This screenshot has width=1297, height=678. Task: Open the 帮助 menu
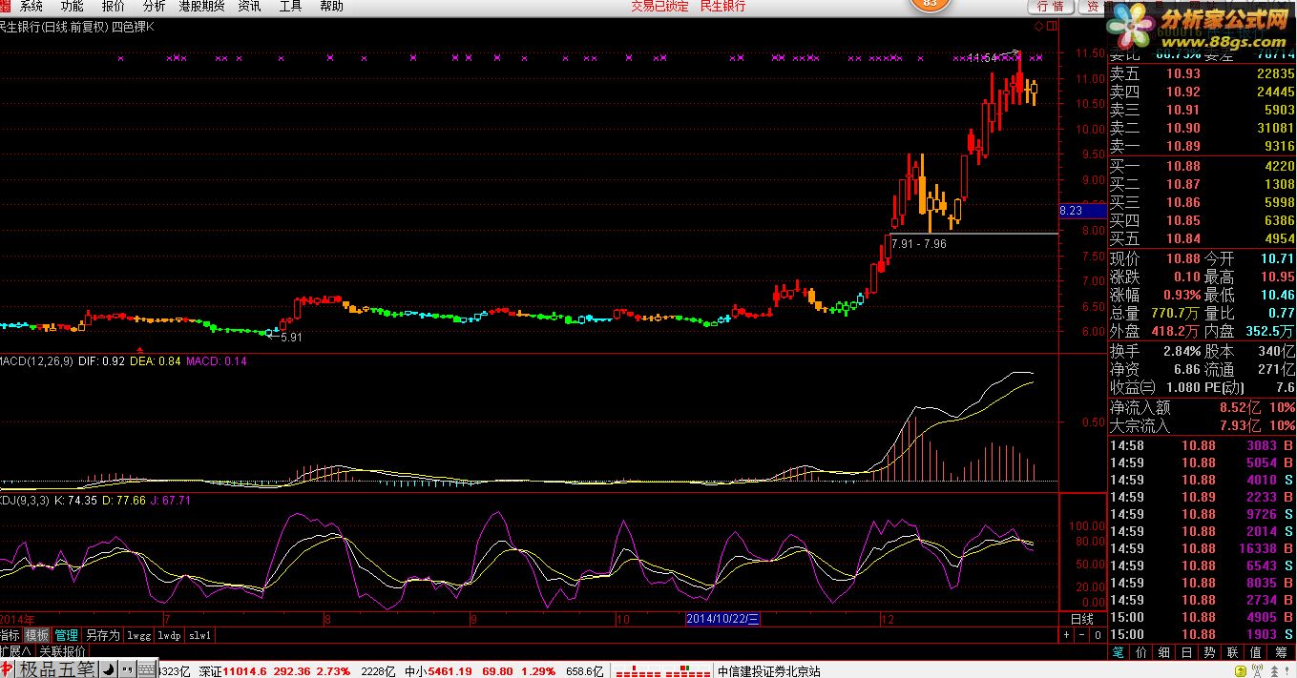click(331, 6)
